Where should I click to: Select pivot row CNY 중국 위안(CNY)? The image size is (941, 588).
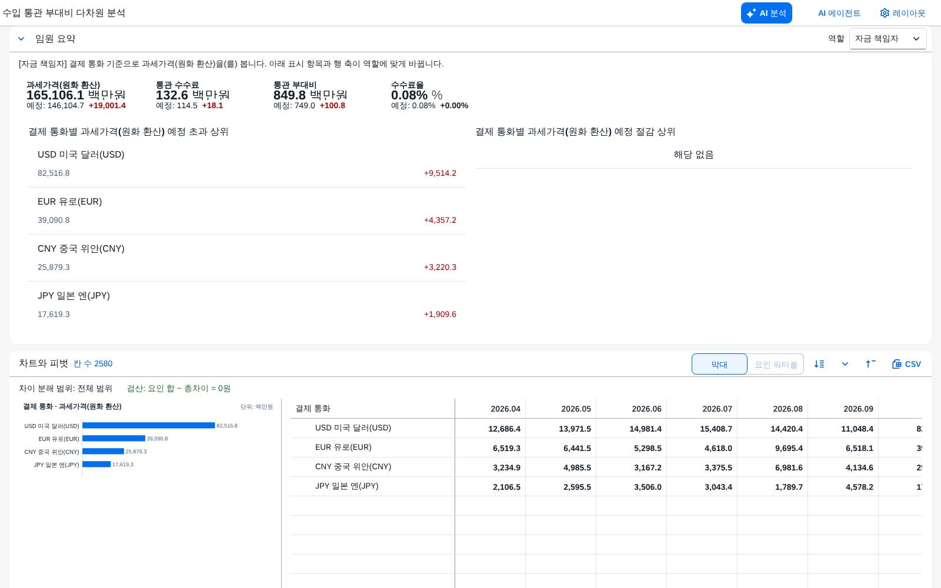[372, 467]
